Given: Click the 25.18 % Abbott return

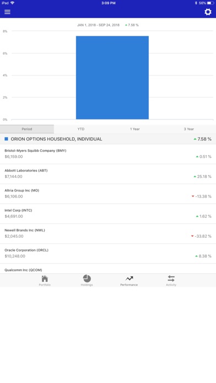Looking at the screenshot, I should point(204,177).
